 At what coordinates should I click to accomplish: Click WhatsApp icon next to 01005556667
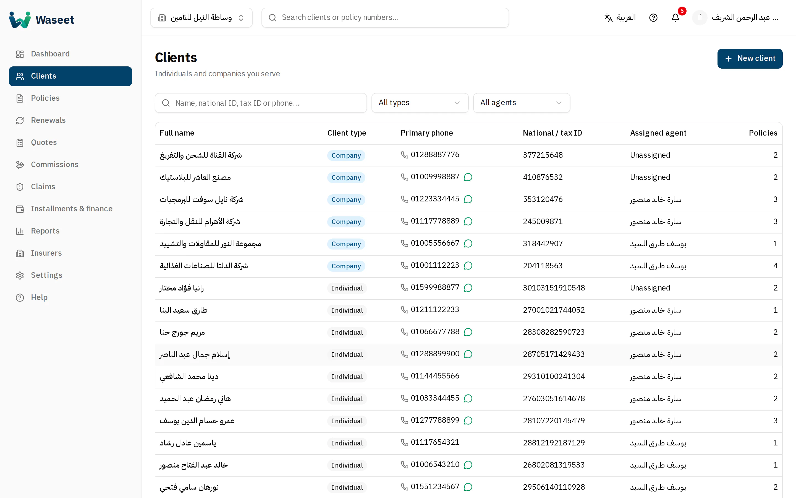468,243
